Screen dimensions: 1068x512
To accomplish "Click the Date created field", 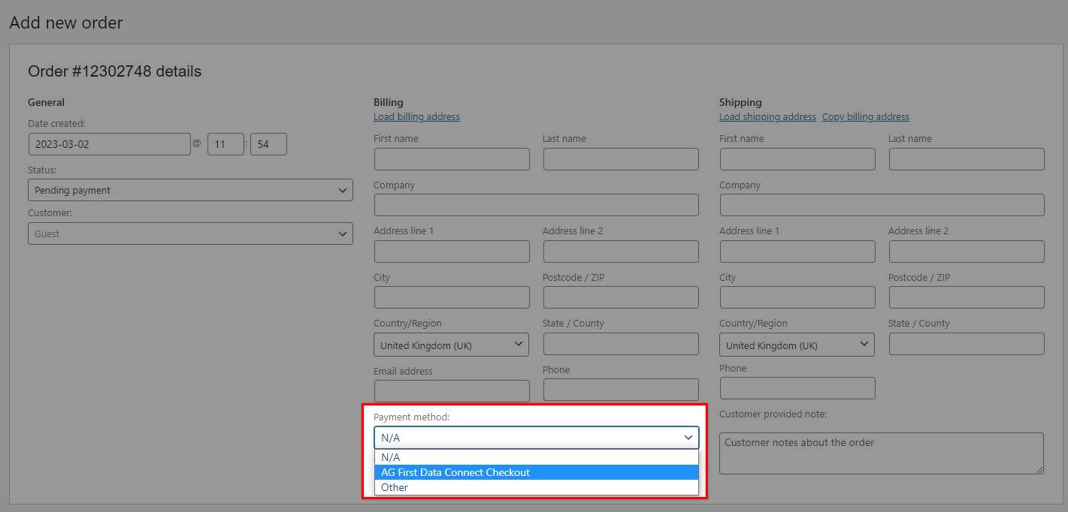I will click(110, 144).
